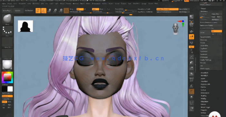Click the QuickSave button

[x=165, y=1]
